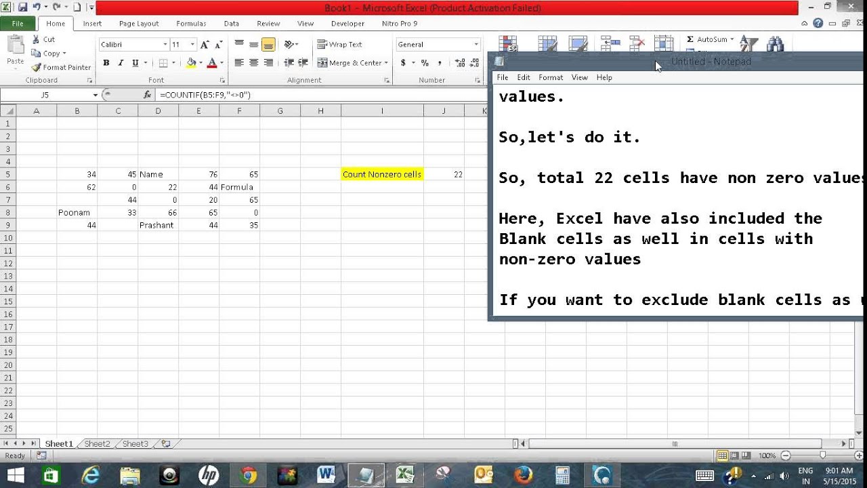Image resolution: width=867 pixels, height=488 pixels.
Task: Open Help menu in Notepad
Action: tap(604, 77)
